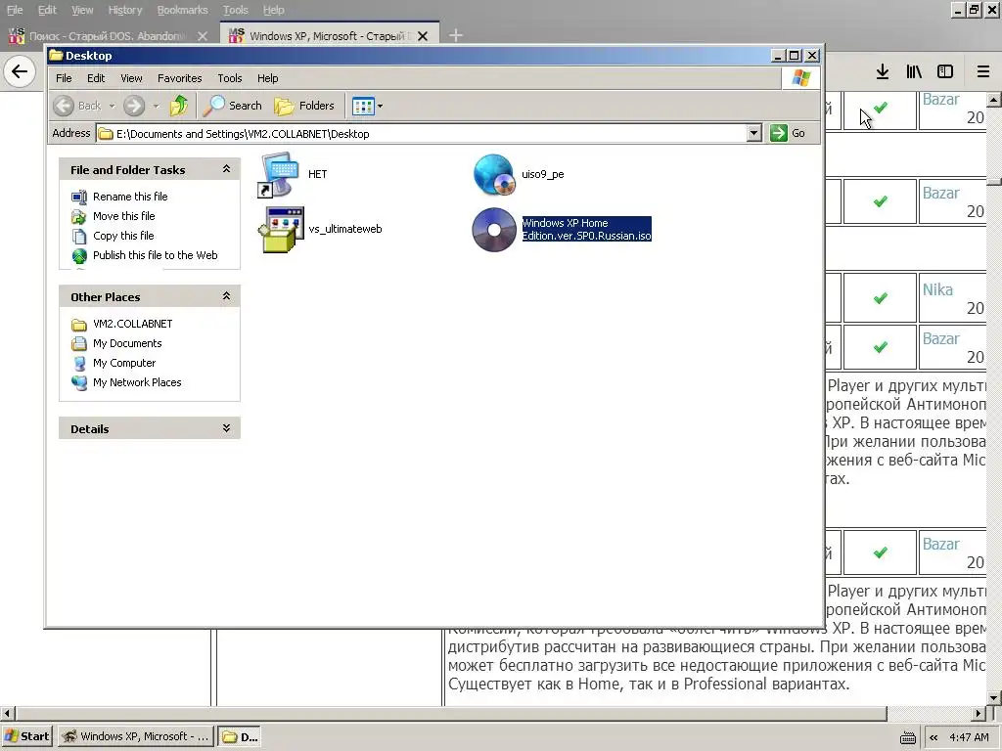Click the Go button beside address bar
The image size is (1002, 751).
click(x=788, y=133)
